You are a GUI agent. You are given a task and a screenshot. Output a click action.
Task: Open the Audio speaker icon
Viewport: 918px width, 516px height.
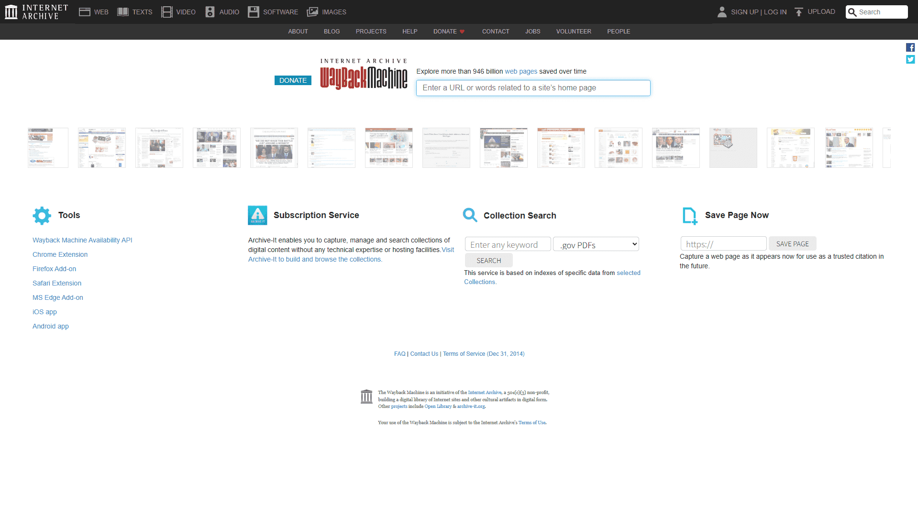point(210,12)
